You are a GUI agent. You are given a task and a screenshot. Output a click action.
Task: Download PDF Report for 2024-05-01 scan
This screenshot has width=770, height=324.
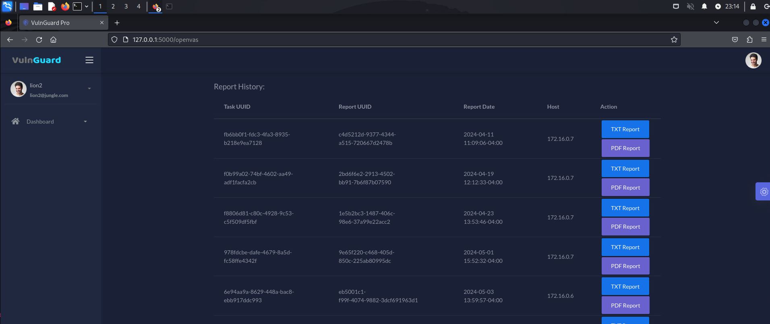point(625,266)
